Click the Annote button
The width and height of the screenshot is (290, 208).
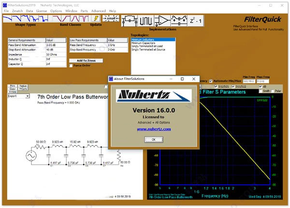[x=13, y=92]
